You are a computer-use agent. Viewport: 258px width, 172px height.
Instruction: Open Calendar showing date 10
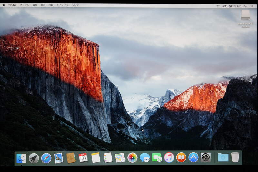pyautogui.click(x=83, y=158)
